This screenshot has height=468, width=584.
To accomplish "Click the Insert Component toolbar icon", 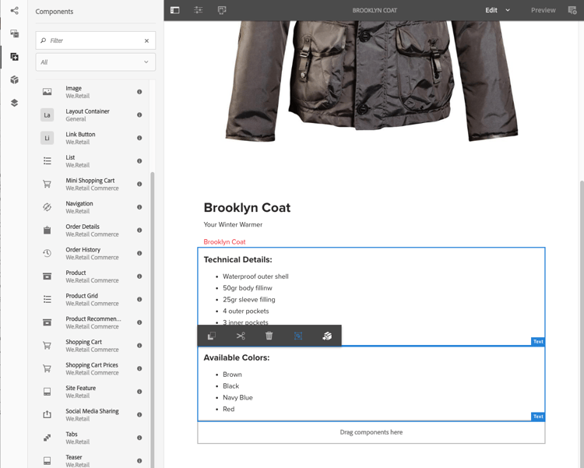I will [327, 336].
